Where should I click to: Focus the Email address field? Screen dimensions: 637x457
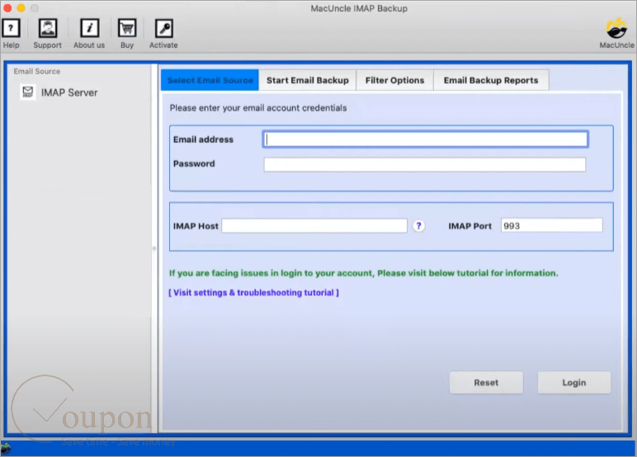pyautogui.click(x=425, y=139)
